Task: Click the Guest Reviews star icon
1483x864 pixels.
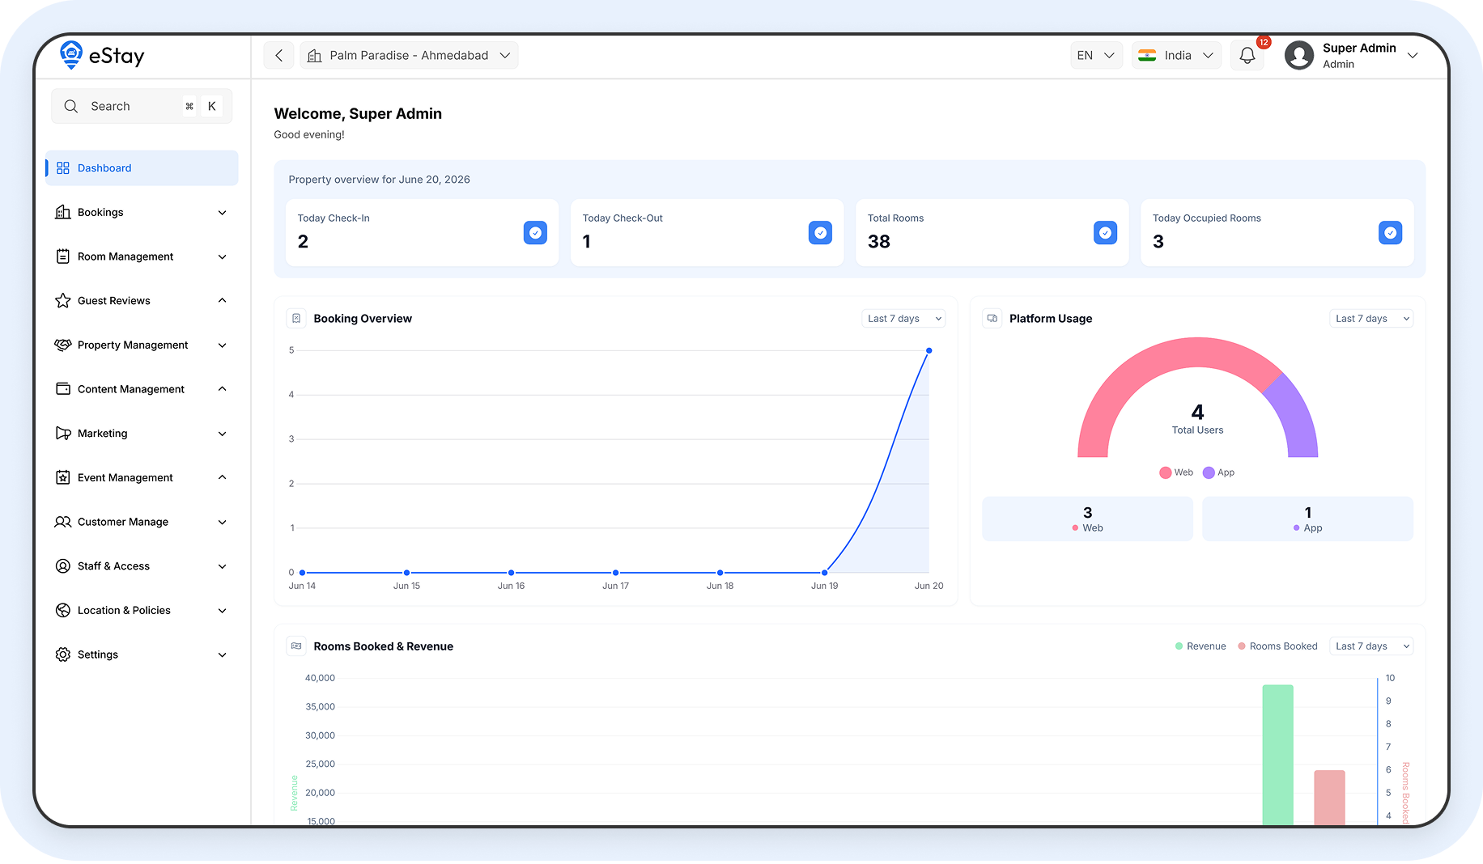Action: (x=63, y=301)
